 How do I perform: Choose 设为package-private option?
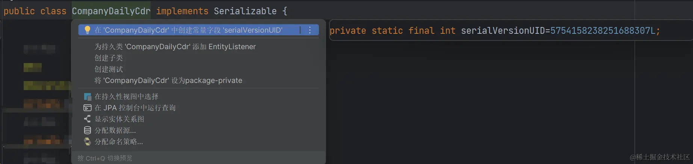pyautogui.click(x=168, y=80)
